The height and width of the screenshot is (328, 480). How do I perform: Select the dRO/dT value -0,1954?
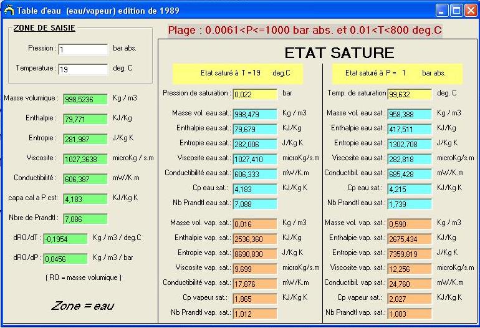click(65, 239)
